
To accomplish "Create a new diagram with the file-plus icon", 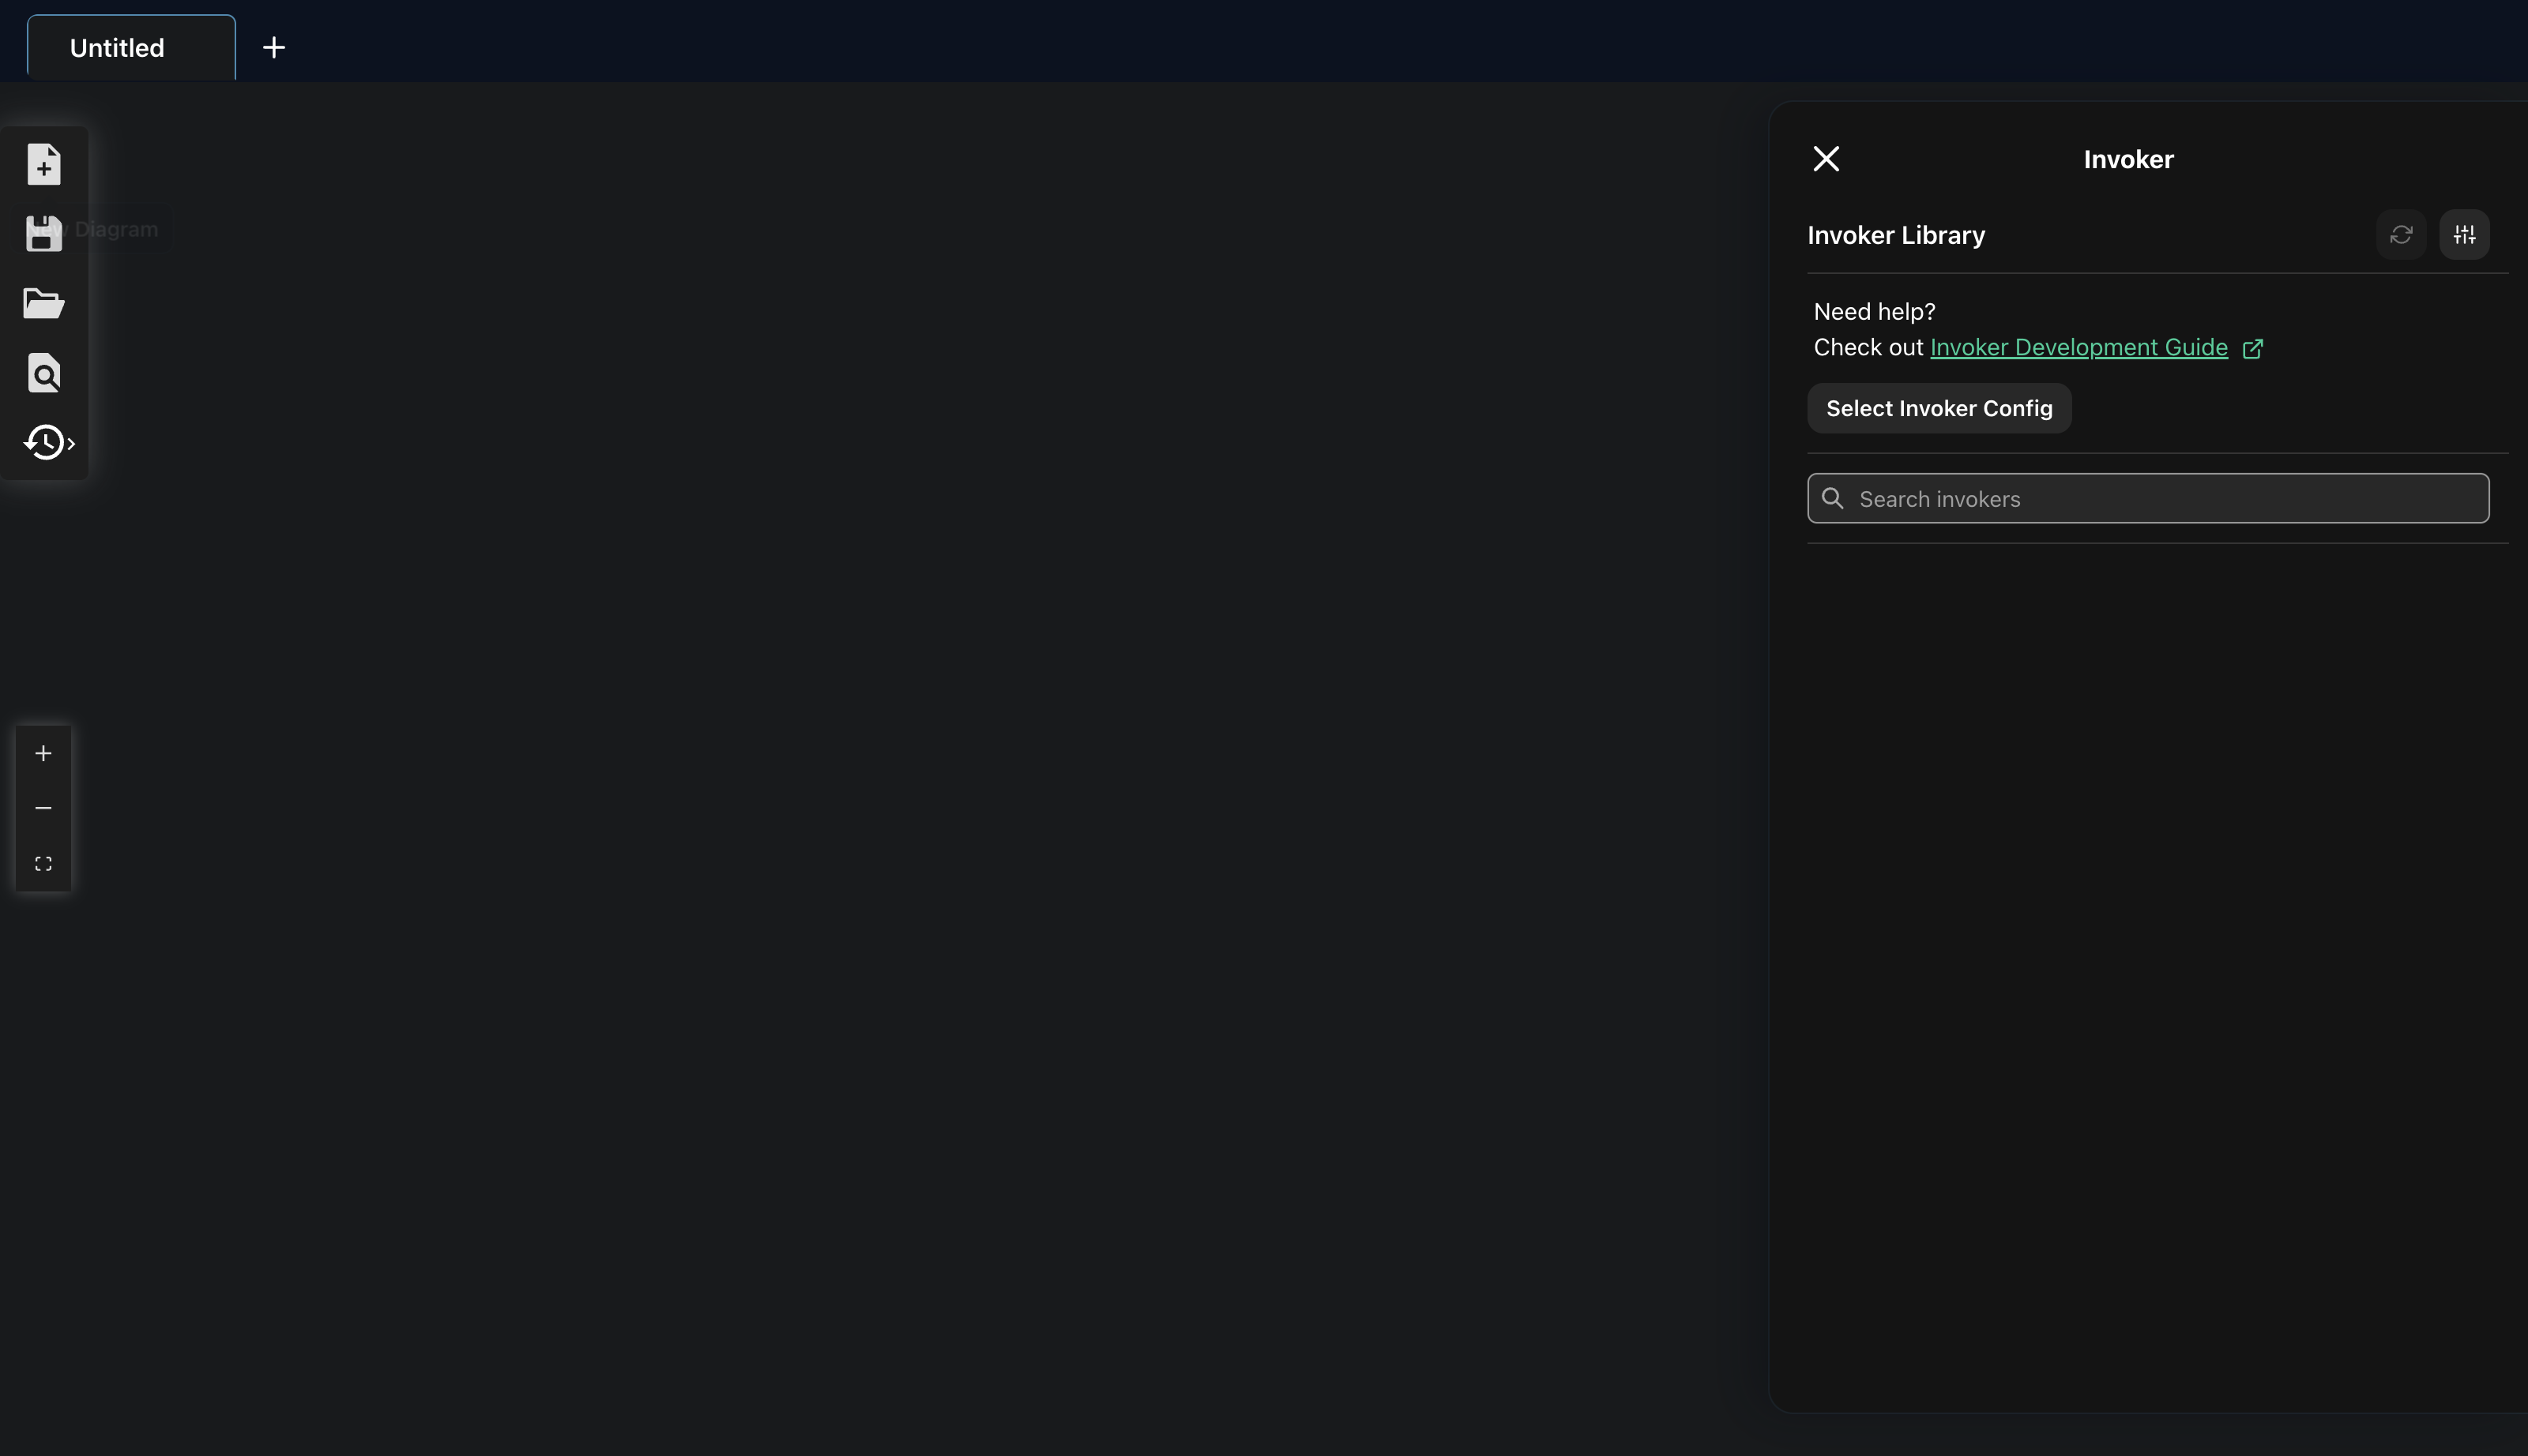I will 44,164.
